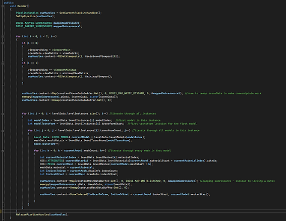The width and height of the screenshot is (286, 221).
Task: Collapse the for (int j = 0) loop
Action: click(x=3, y=131)
